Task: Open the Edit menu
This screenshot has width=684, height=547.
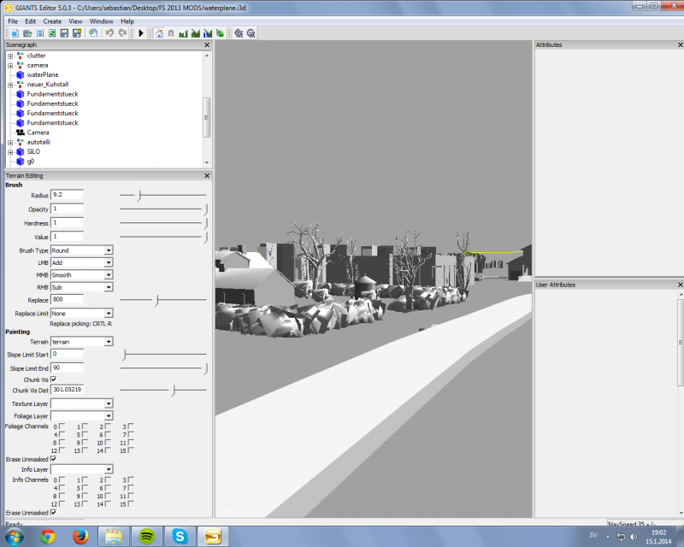Action: (31, 21)
